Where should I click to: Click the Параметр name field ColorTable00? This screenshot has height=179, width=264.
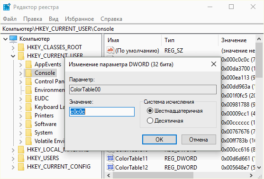(x=143, y=89)
